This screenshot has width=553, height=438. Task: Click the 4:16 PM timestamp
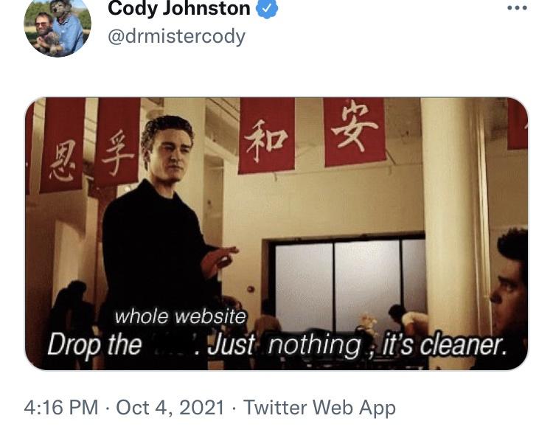coord(61,408)
